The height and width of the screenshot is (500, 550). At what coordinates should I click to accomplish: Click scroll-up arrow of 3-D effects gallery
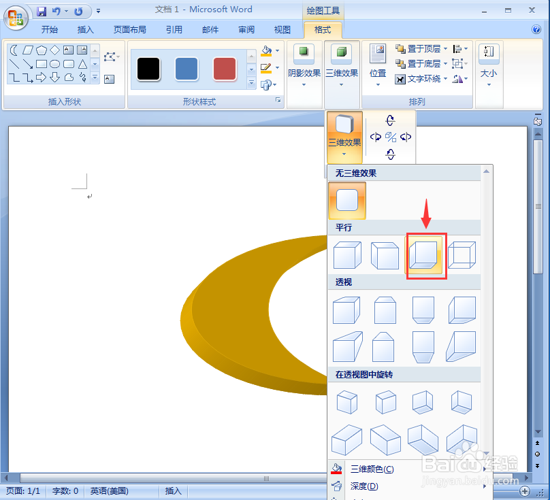486,171
